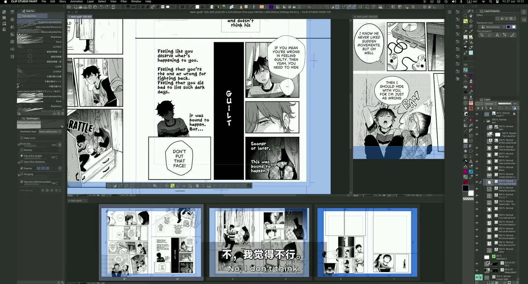Adjust the layer opacity stepper arrows

(518, 104)
